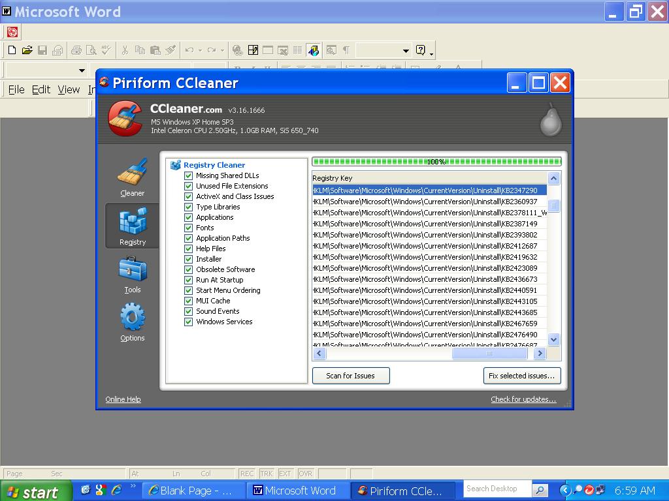Click the Paste clipboard icon in Word

(x=155, y=50)
